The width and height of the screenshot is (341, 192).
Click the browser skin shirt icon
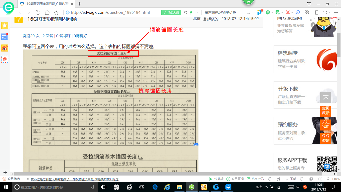coord(309,4)
